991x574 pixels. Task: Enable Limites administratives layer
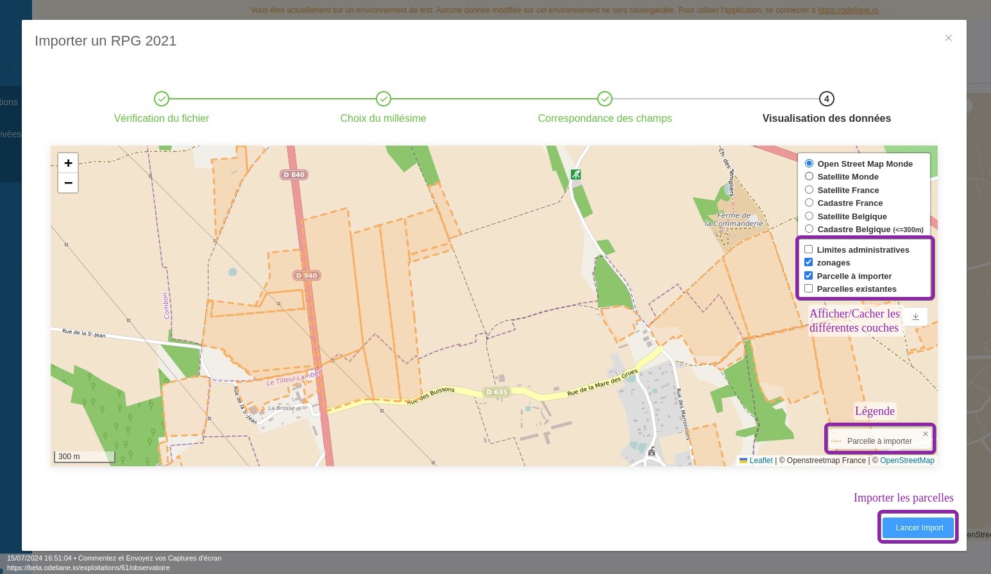click(809, 249)
